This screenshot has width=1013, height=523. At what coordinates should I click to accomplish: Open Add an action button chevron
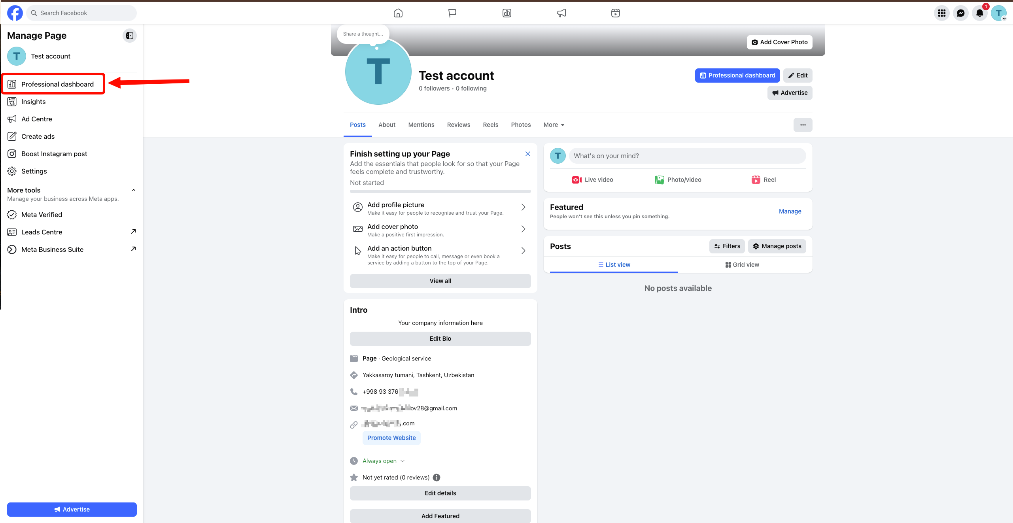pos(523,251)
